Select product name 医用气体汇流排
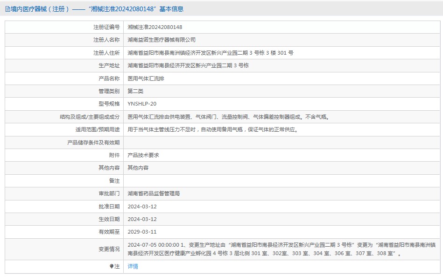 [x=146, y=78]
